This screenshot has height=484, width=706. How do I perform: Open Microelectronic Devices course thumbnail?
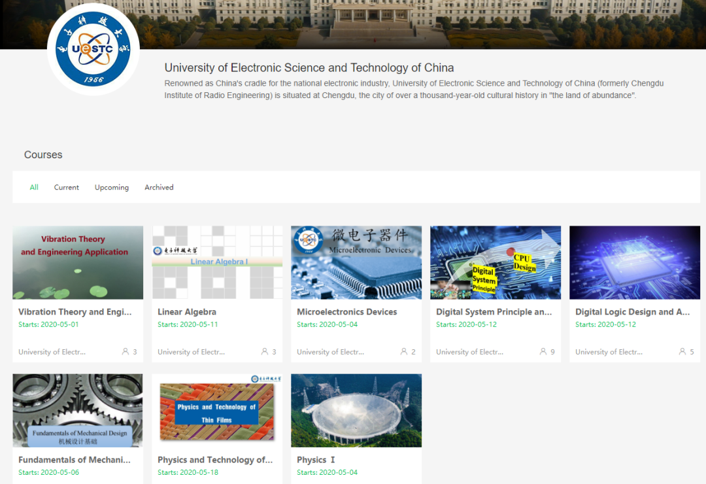click(356, 263)
